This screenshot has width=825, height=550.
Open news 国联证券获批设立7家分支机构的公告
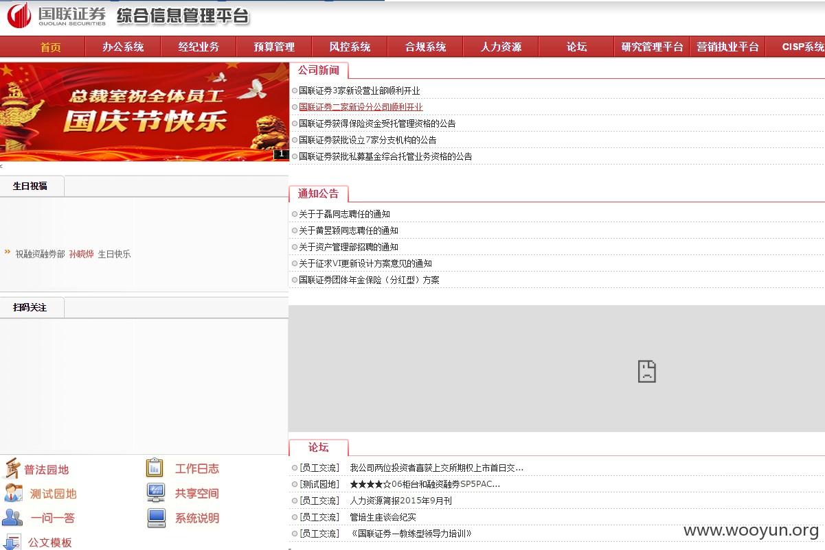point(368,140)
